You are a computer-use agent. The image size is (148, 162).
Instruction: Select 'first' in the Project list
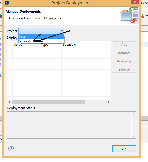coord(41,37)
